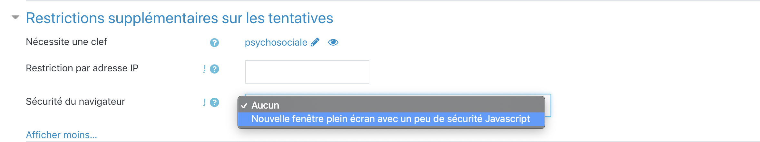Click the Afficher moins link
Screen dimensions: 760x142
point(61,135)
